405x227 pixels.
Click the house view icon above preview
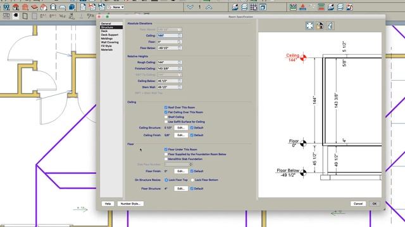(x=320, y=25)
